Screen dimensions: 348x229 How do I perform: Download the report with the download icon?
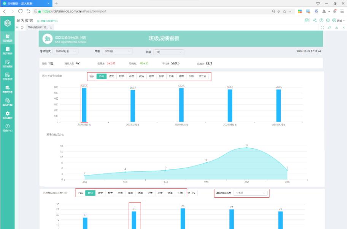[x=337, y=27]
